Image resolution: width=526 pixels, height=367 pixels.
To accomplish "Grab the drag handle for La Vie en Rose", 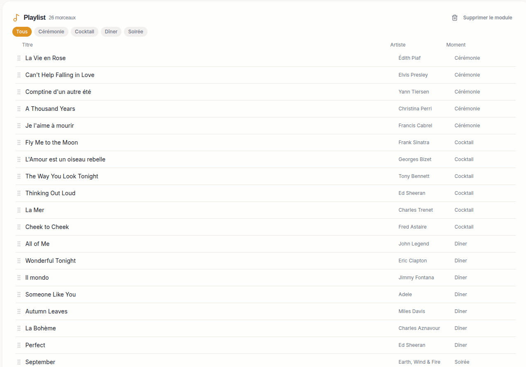I will [19, 58].
